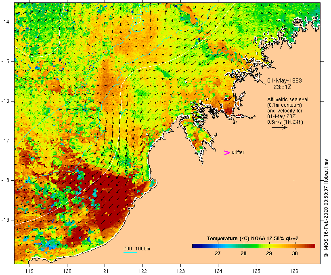
Task: Click the colorbar tick label 27
Action: click(x=218, y=253)
